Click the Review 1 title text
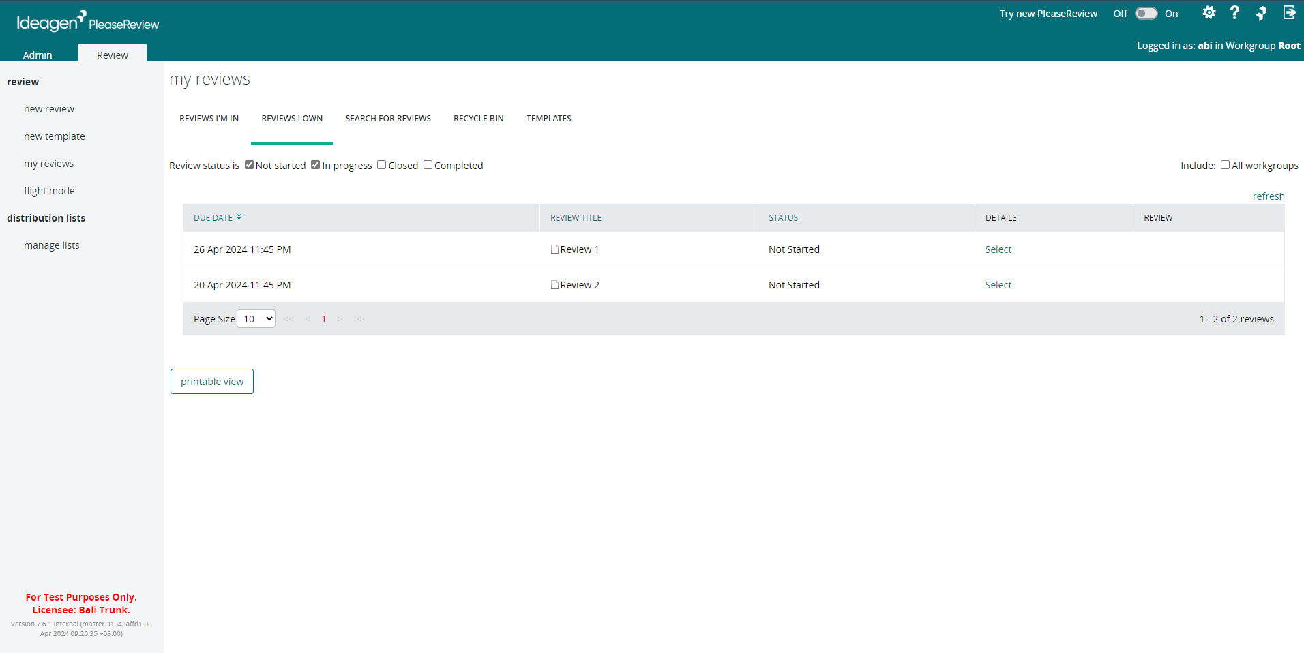This screenshot has width=1304, height=653. pos(580,249)
